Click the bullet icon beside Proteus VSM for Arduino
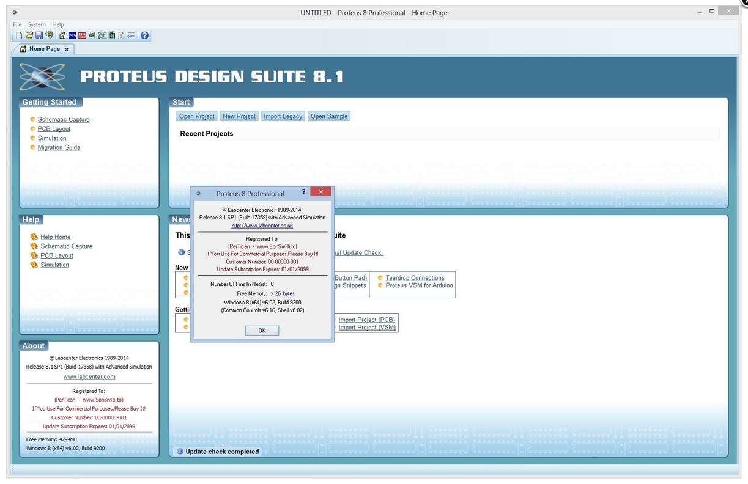Screen dimensions: 748x484 pos(380,285)
